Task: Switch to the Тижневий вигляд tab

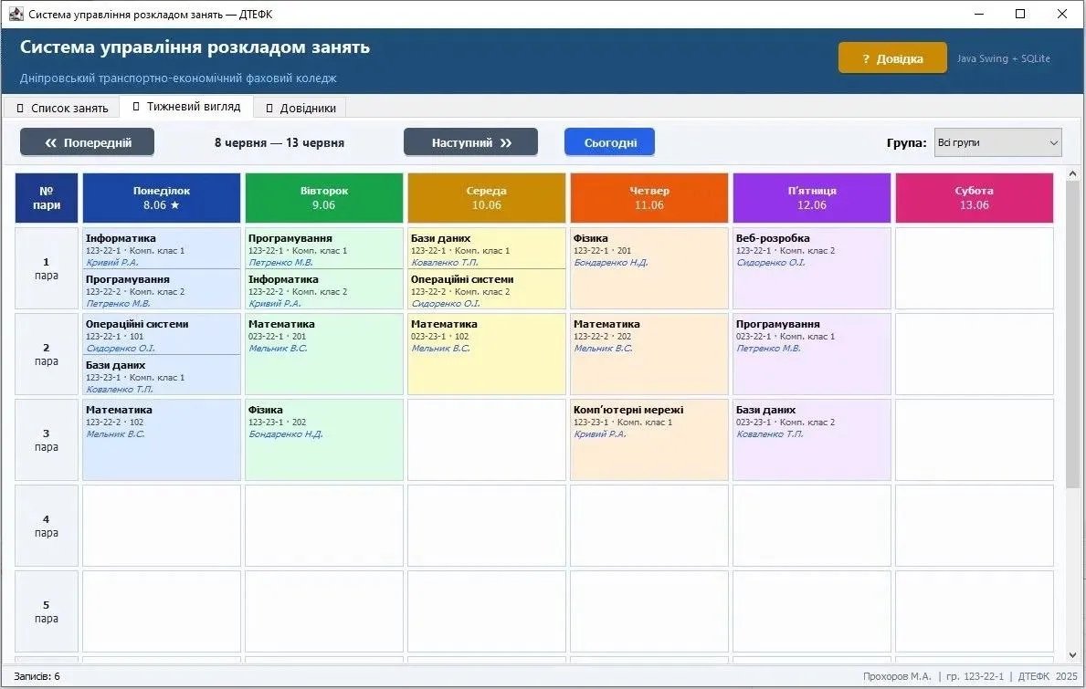Action: (186, 107)
